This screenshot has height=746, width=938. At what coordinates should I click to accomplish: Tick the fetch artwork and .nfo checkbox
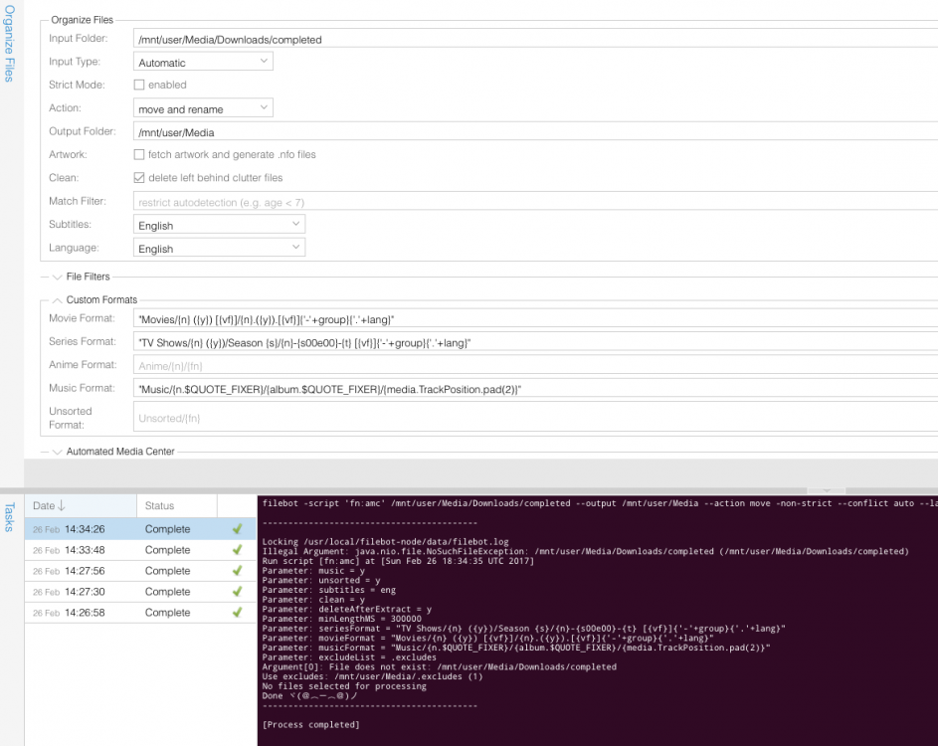139,154
